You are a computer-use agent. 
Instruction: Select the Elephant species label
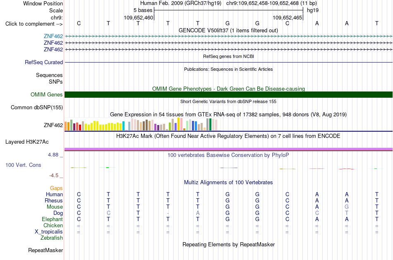coord(52,219)
